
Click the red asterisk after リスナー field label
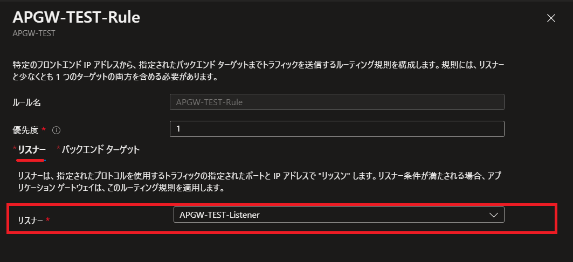point(47,219)
